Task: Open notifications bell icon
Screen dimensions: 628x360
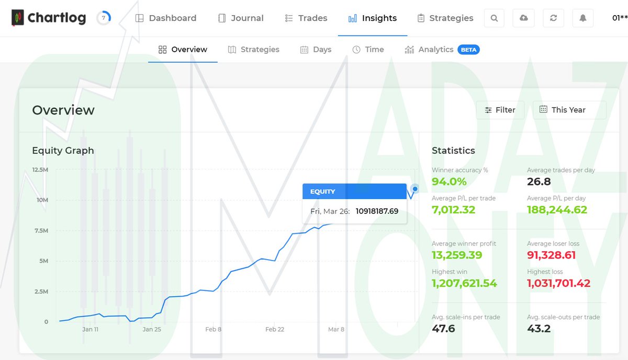Action: point(583,18)
